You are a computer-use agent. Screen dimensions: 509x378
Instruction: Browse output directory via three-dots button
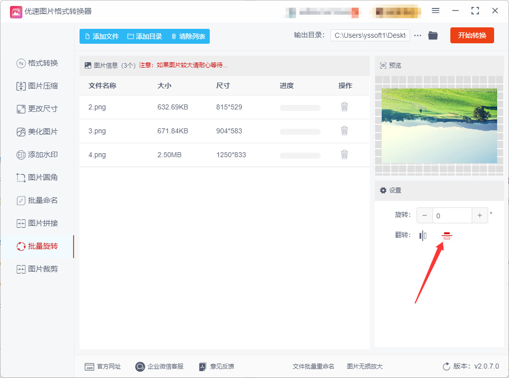pos(418,35)
